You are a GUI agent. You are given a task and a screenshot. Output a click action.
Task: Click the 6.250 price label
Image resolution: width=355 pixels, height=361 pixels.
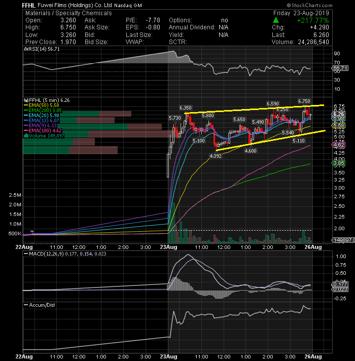click(282, 110)
